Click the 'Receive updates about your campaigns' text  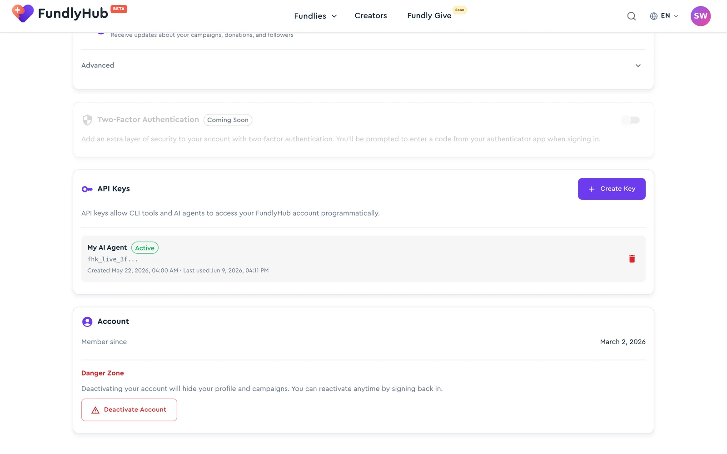[202, 35]
